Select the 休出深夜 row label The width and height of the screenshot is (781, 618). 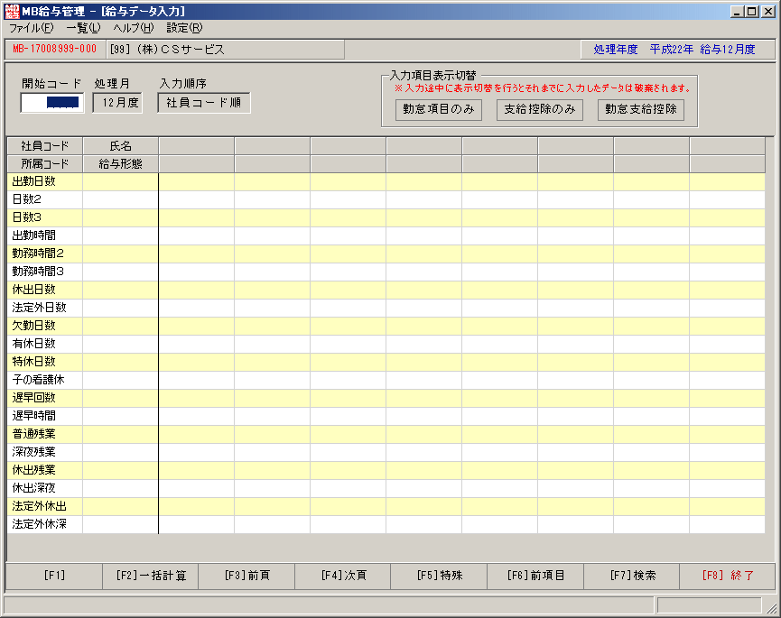click(x=45, y=488)
